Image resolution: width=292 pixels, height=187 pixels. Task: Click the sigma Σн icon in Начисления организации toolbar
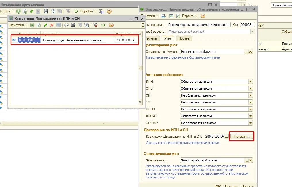pyautogui.click(x=101, y=11)
